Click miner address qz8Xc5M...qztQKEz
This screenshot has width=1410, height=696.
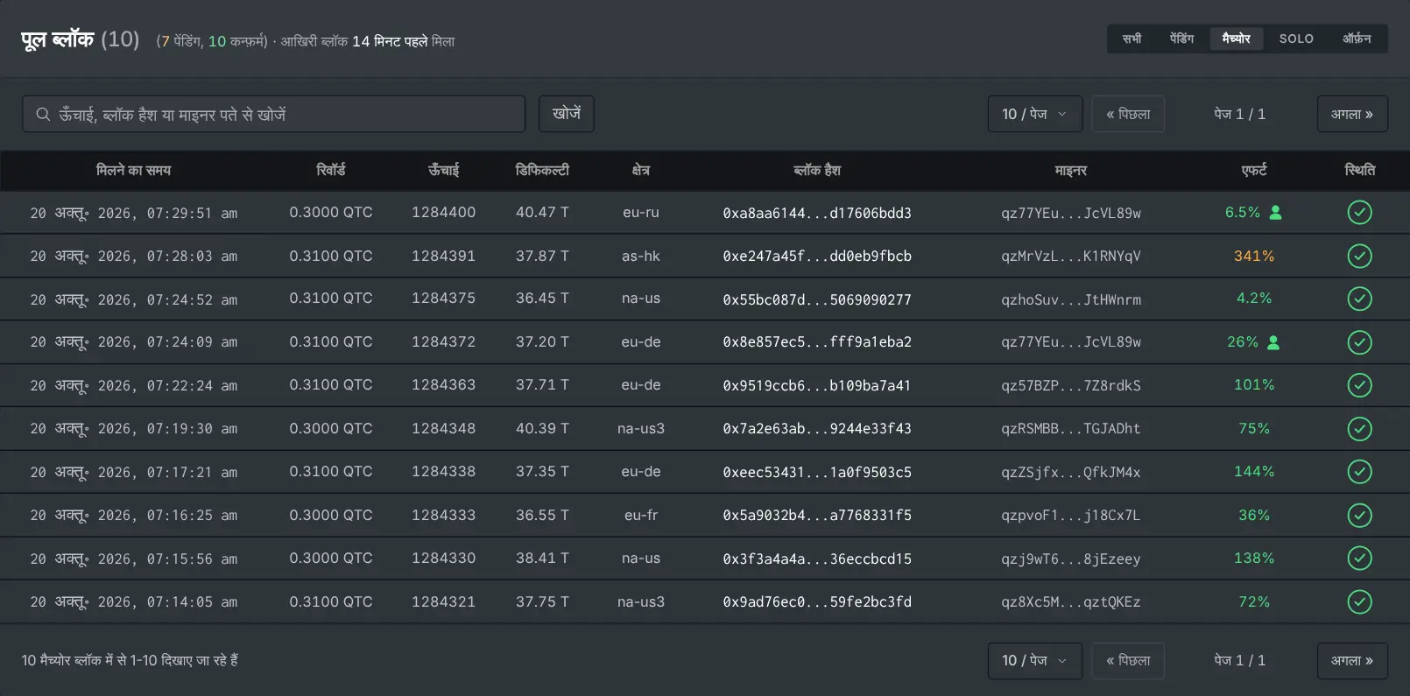point(1071,601)
